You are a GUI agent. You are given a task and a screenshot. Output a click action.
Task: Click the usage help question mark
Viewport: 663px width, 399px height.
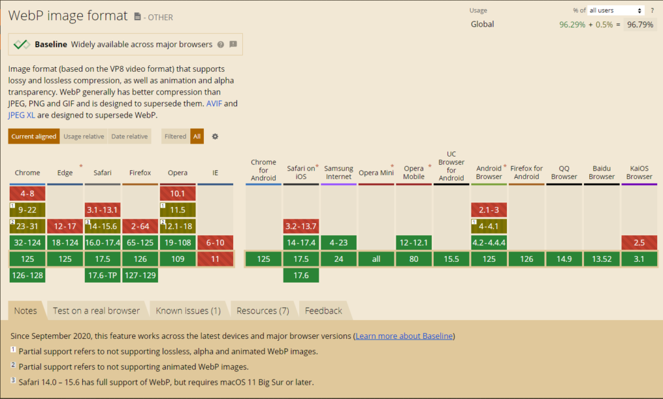[x=652, y=10]
